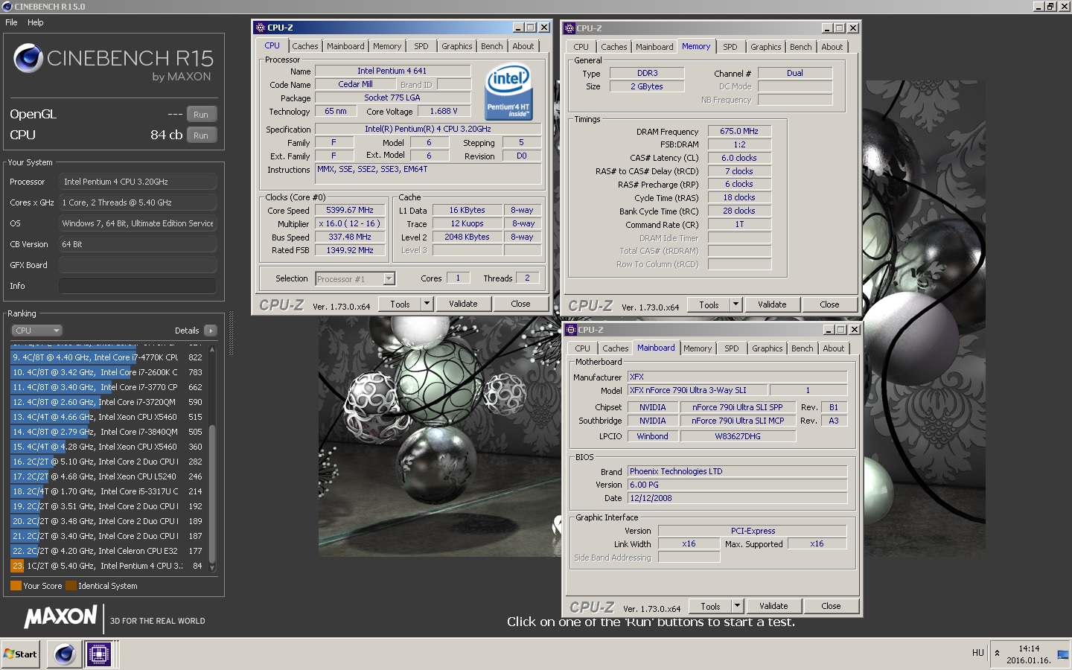The height and width of the screenshot is (670, 1072).
Task: Switch to Graphics tab in Mainboard window
Action: pos(767,348)
